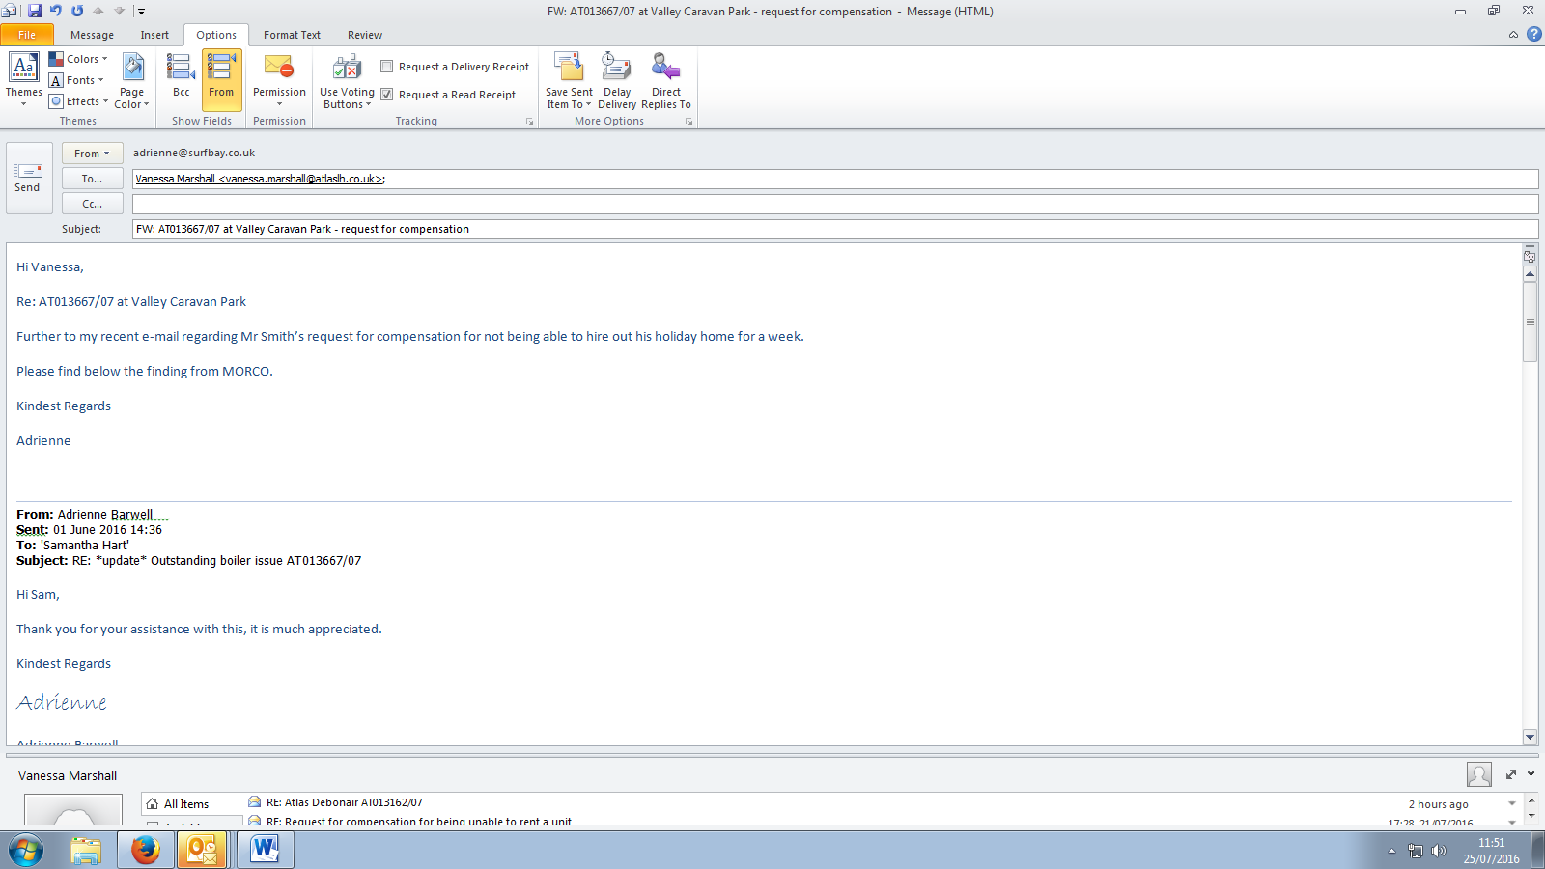The width and height of the screenshot is (1545, 869).
Task: Click recipient Vanessa Marshall in To field
Action: point(260,179)
